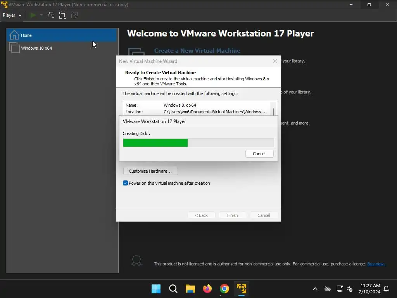Viewport: 397px width, 298px height.
Task: Close the New Virtual Machine Wizard
Action: pyautogui.click(x=275, y=61)
